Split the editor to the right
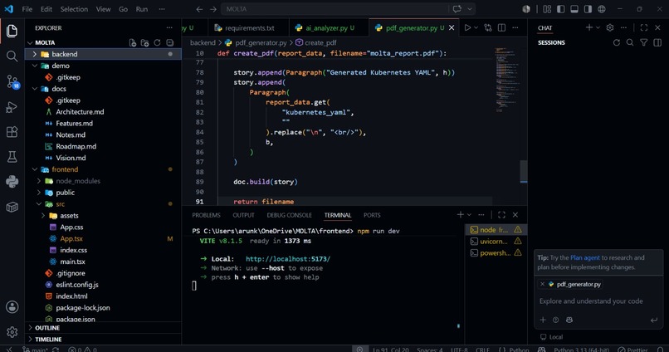 coord(501,27)
